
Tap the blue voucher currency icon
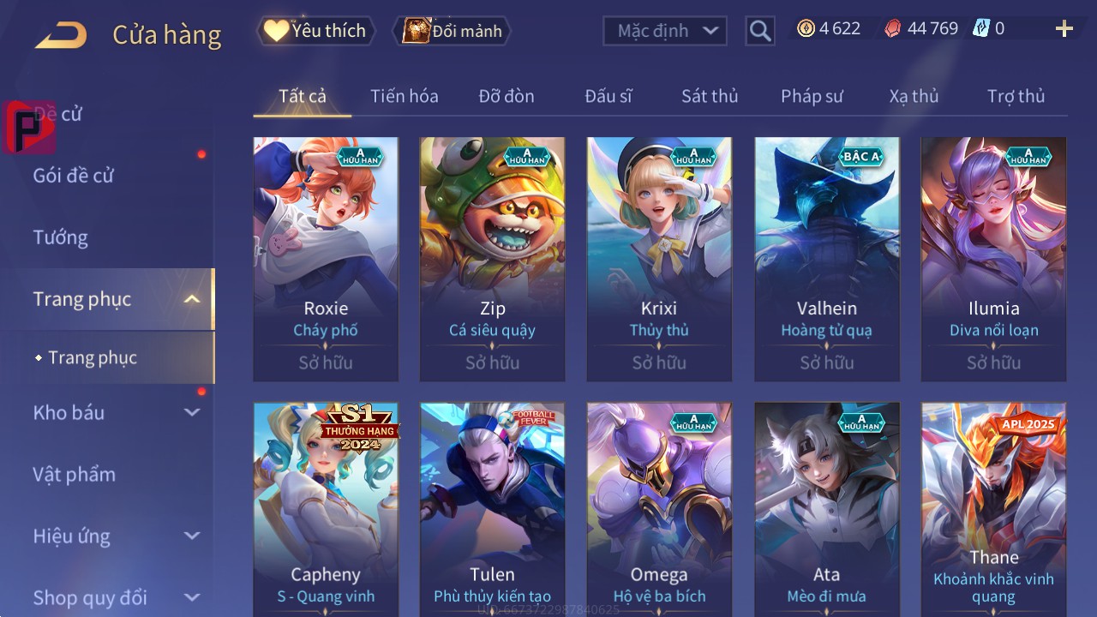tap(981, 28)
